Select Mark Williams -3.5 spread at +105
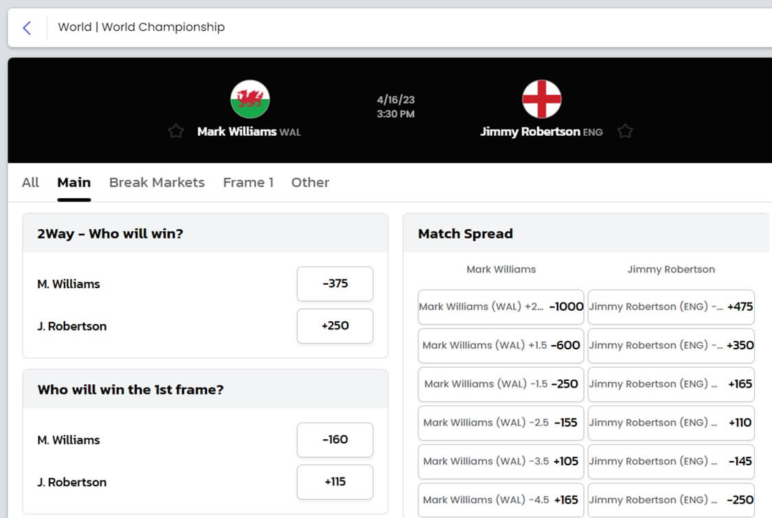This screenshot has width=772, height=518. [501, 462]
